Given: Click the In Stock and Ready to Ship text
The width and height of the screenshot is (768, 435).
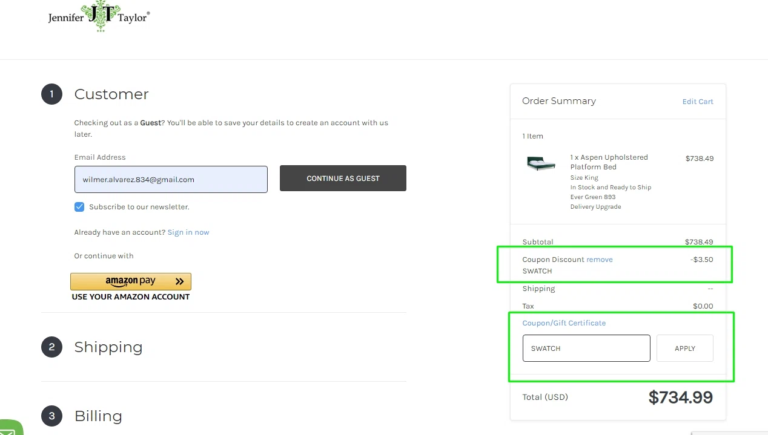Looking at the screenshot, I should 611,188.
